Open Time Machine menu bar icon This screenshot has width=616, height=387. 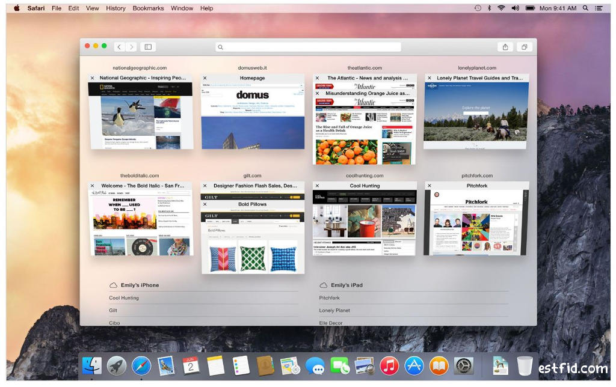pyautogui.click(x=478, y=8)
